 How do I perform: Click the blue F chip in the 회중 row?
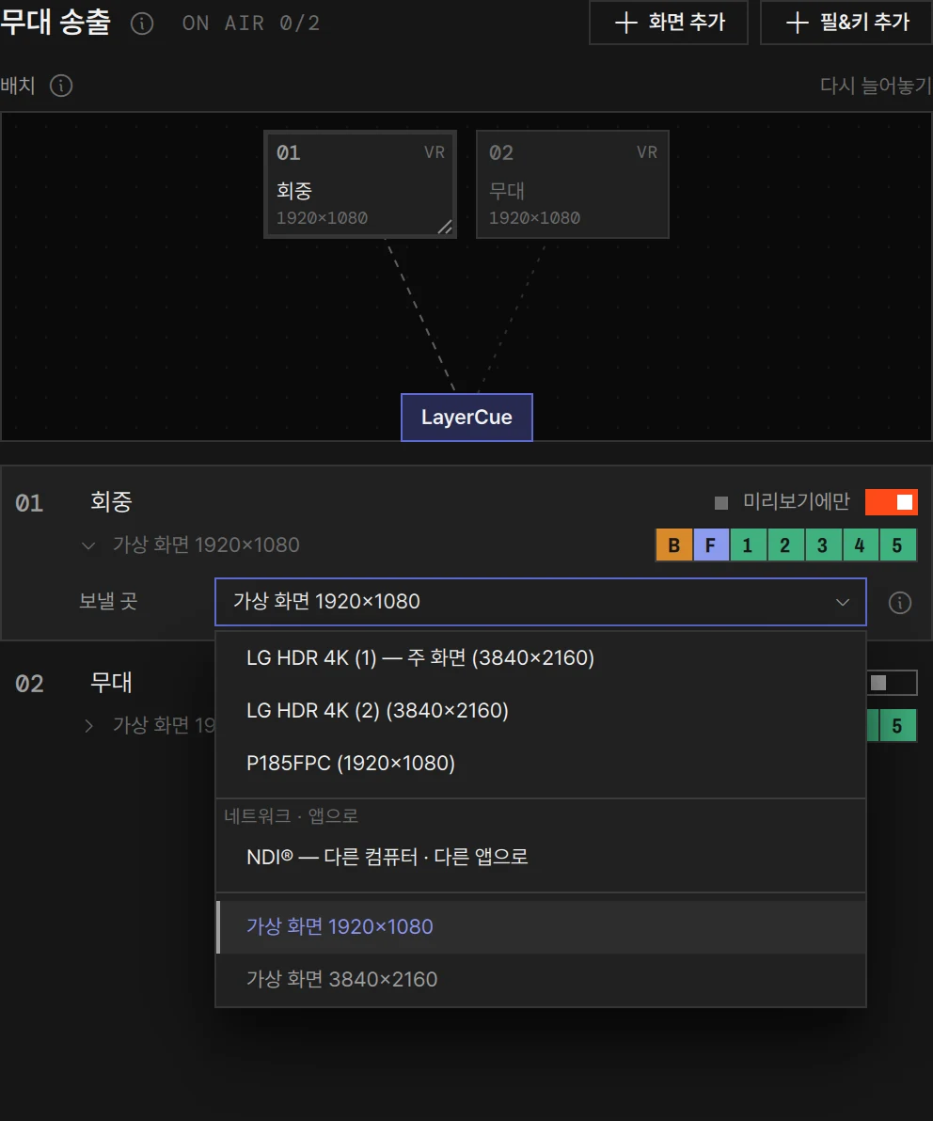tap(711, 545)
